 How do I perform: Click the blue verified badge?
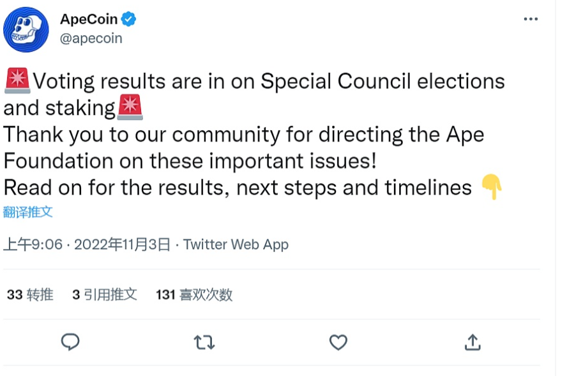(129, 19)
